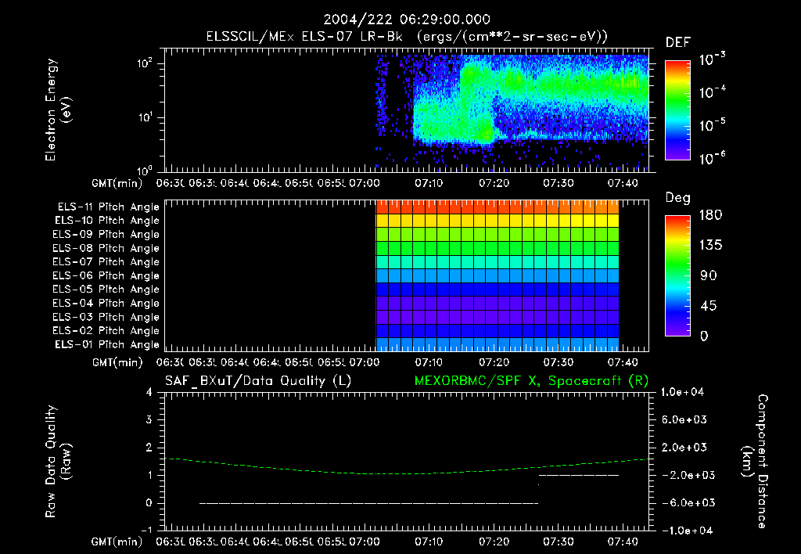Click the 'Component Distance (km)' axis label
The image size is (801, 554).
click(x=755, y=462)
